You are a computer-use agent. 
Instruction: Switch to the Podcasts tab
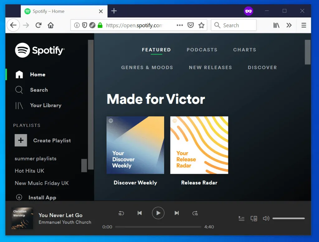point(202,50)
